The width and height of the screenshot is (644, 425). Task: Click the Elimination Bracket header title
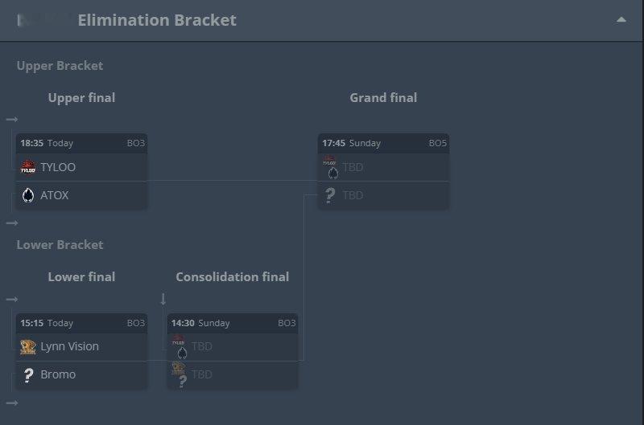(x=157, y=20)
